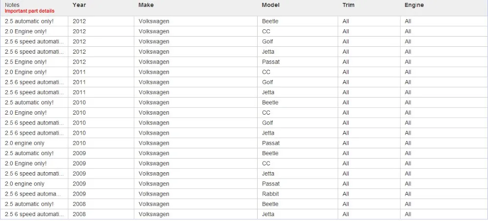Click the Engine column header
Viewport: 488px width, 221px height.
[414, 5]
